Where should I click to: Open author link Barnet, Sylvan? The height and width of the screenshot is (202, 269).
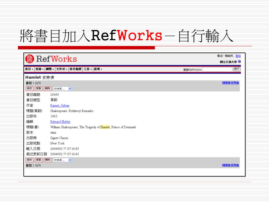click(x=60, y=106)
